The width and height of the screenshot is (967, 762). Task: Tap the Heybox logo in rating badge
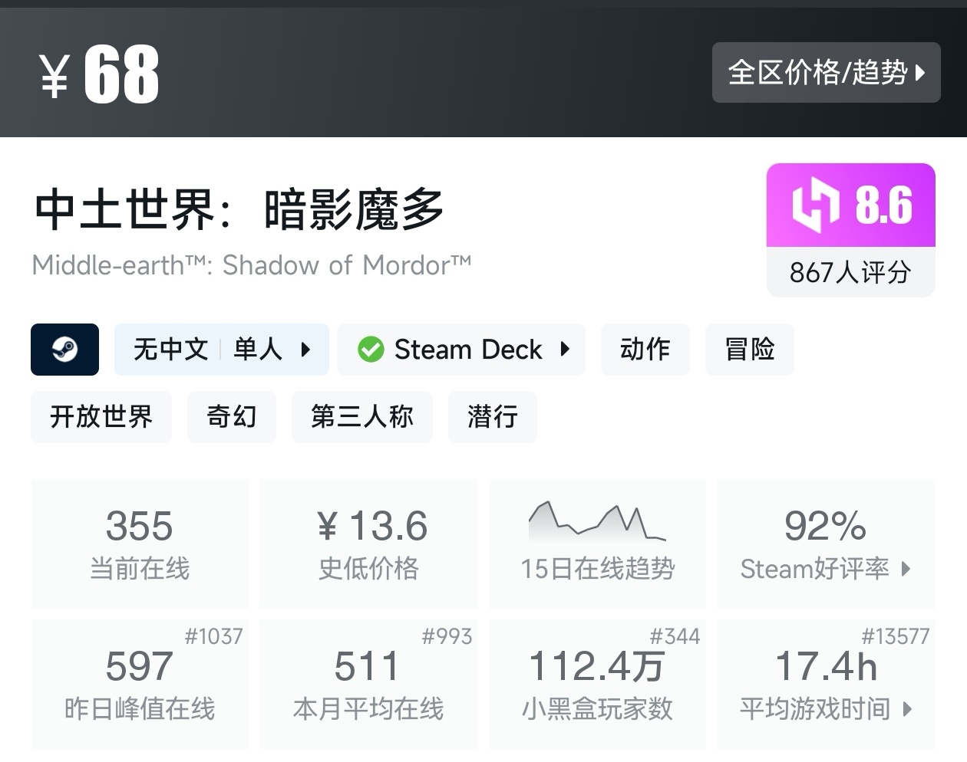(x=816, y=205)
